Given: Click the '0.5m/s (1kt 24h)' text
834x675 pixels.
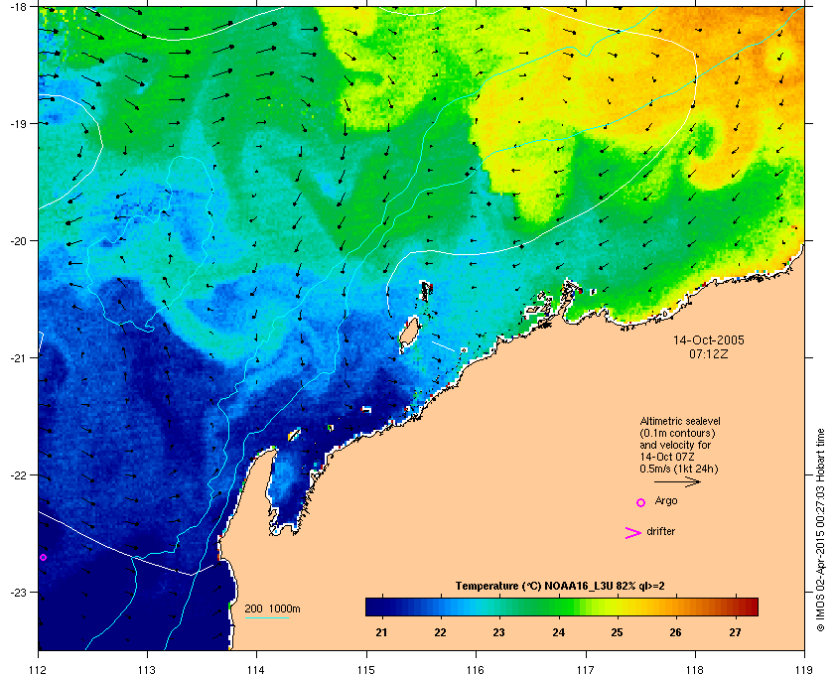Looking at the screenshot, I should point(679,470).
